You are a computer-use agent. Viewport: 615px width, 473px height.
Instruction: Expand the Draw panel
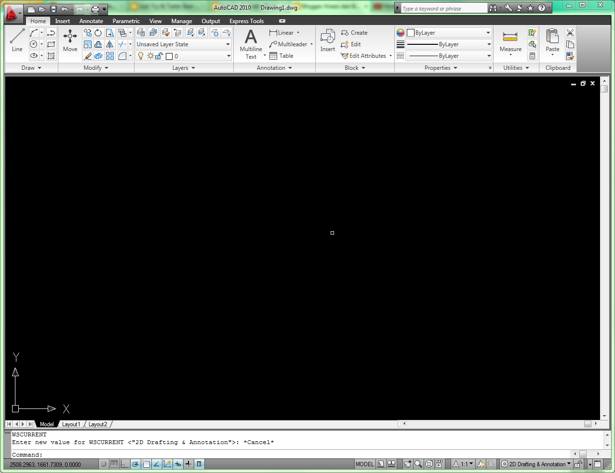pos(31,68)
